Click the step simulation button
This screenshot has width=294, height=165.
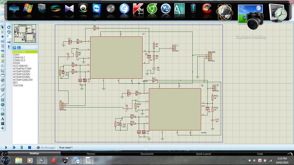tap(14, 147)
